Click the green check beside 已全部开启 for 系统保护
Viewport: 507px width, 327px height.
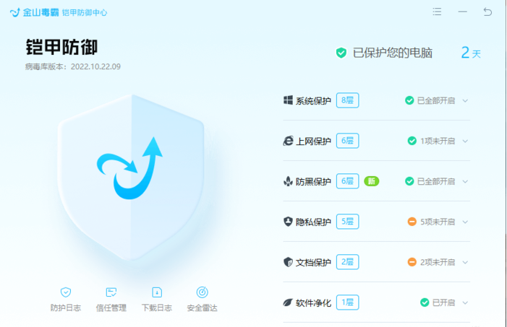tap(409, 100)
